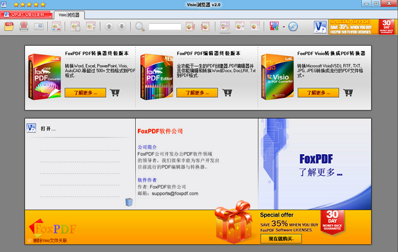Click the Special offer text in the bottom banner

click(276, 215)
